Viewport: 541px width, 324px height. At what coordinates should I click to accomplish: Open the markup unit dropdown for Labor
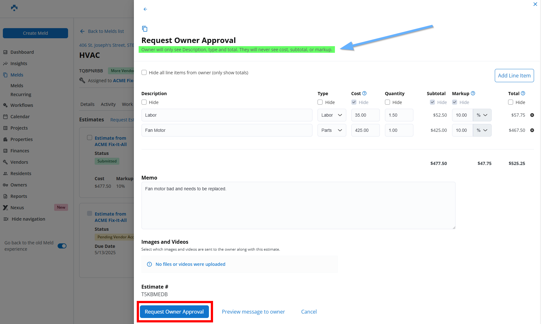(482, 115)
